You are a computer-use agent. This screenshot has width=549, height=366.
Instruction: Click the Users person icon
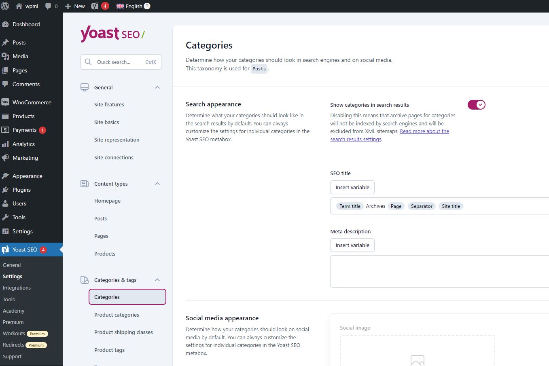(x=5, y=203)
